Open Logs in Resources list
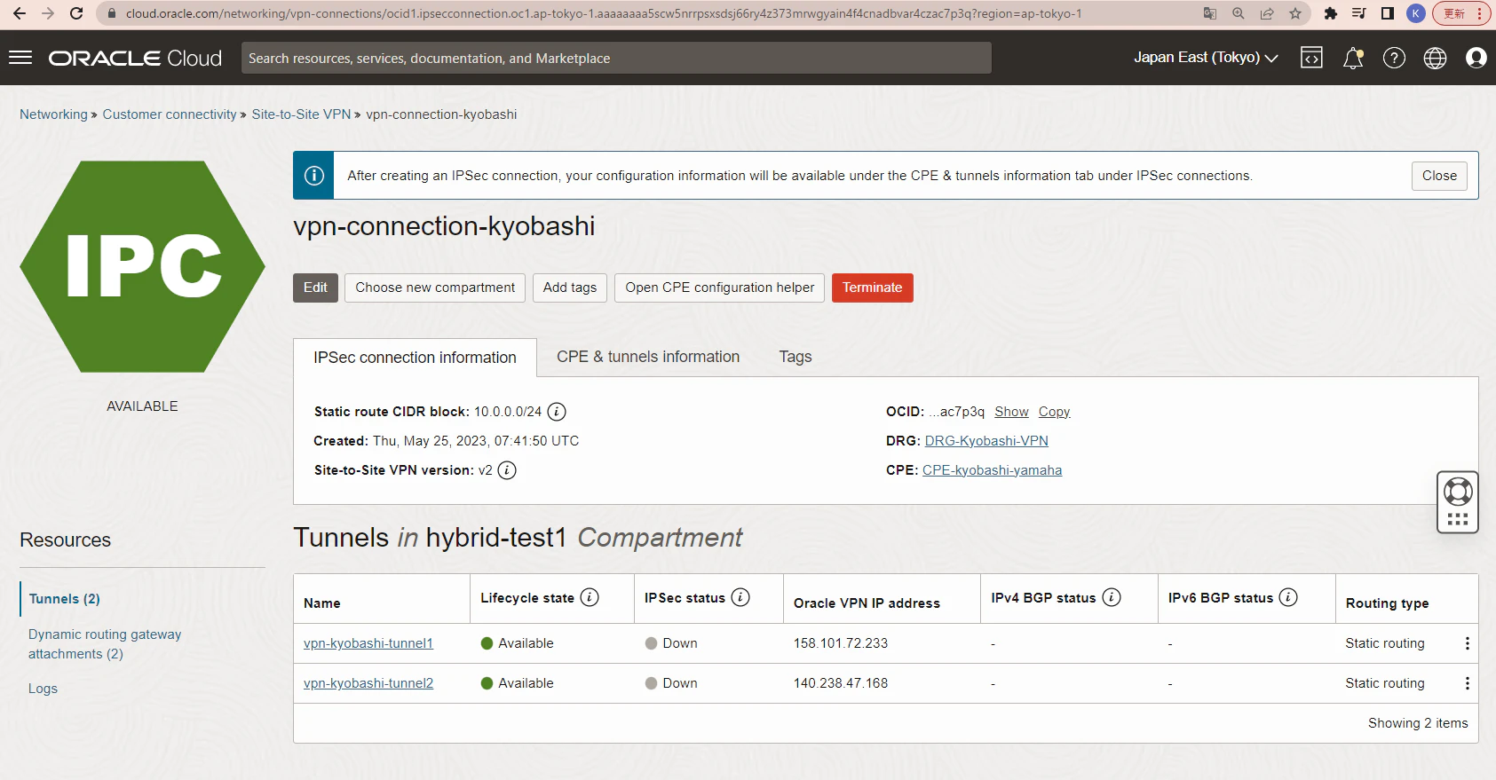The image size is (1496, 780). pos(43,689)
